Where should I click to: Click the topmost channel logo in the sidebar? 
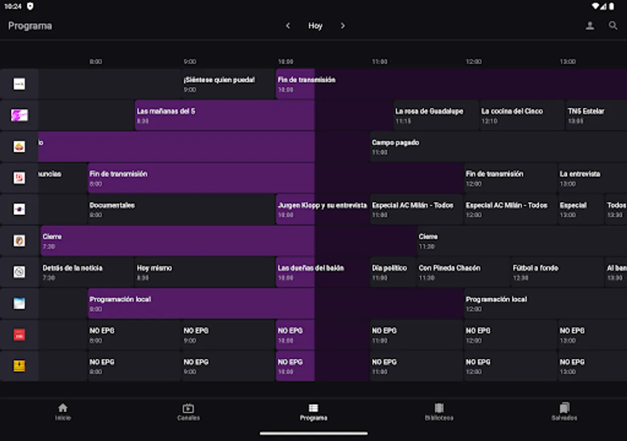coord(20,83)
